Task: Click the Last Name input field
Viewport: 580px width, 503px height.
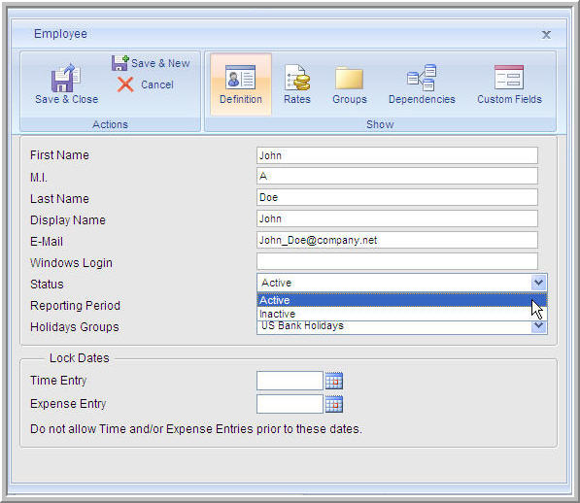Action: [x=397, y=197]
